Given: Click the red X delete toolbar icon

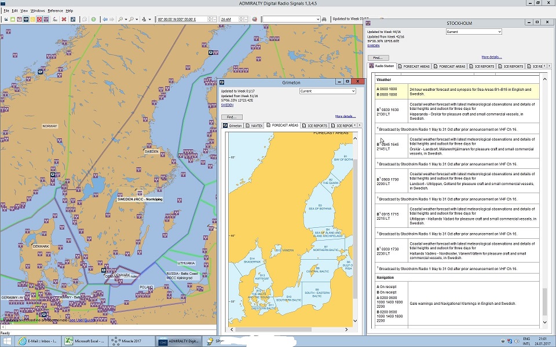Looking at the screenshot, I should pos(64,20).
